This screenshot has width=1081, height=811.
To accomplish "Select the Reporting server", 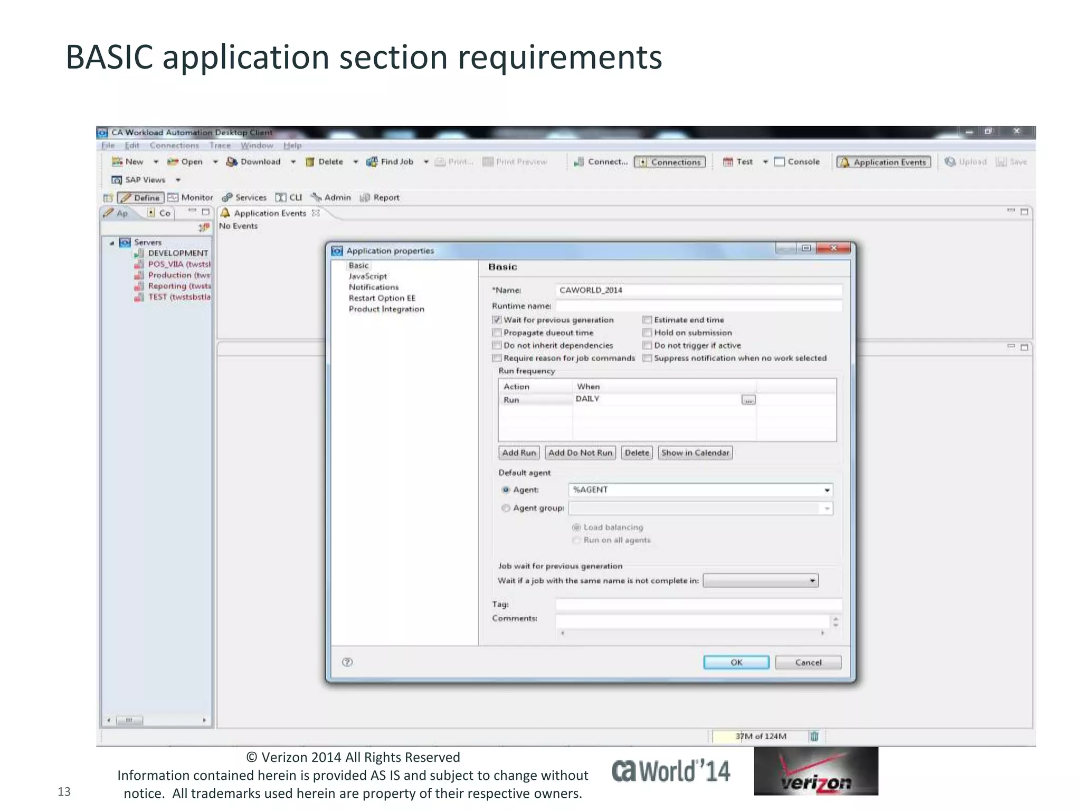I will pyautogui.click(x=179, y=286).
